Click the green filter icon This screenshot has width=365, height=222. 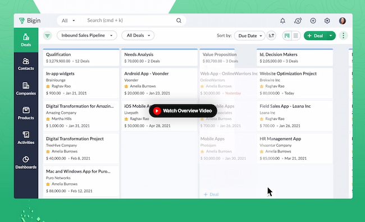[48, 35]
